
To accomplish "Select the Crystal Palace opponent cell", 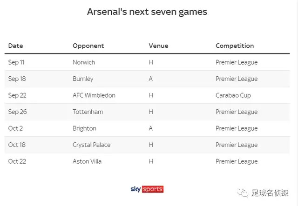I will tap(92, 145).
